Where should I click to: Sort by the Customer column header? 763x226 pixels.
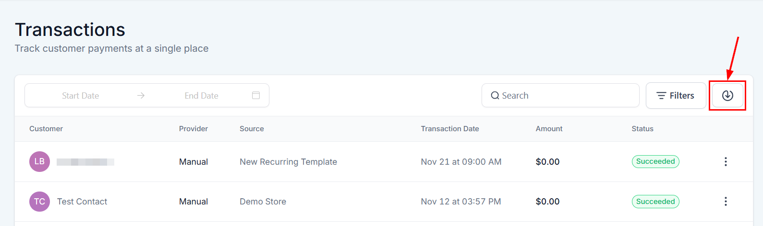46,129
